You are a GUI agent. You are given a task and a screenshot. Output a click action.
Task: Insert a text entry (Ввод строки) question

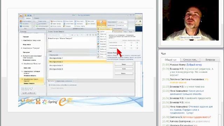tap(68, 21)
